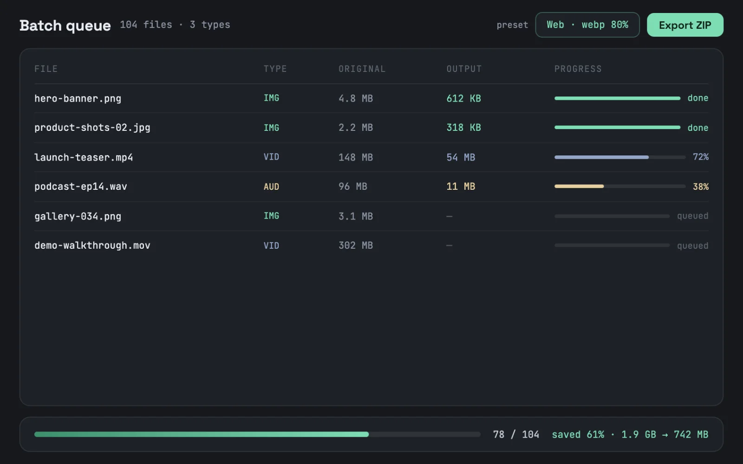Screen dimensions: 743x464
Task: Click the 318 KB output size value
Action: coord(463,128)
